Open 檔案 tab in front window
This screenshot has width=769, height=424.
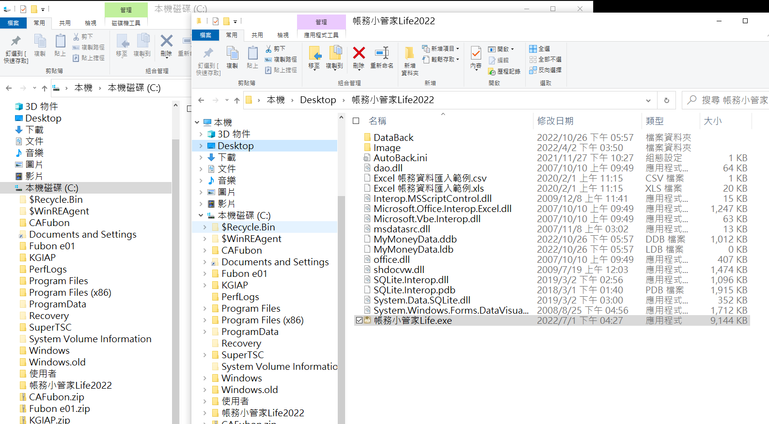click(205, 35)
